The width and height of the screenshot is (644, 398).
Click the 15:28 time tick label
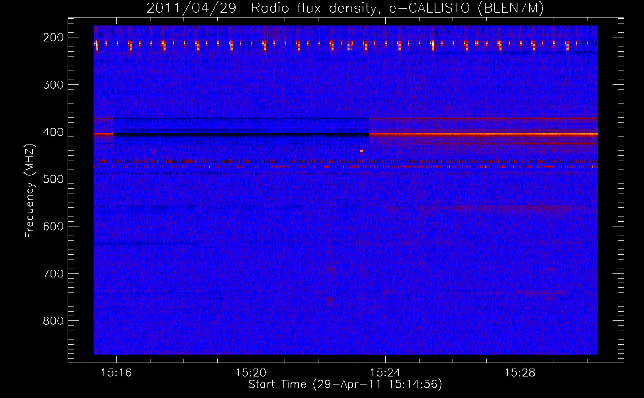coord(520,373)
